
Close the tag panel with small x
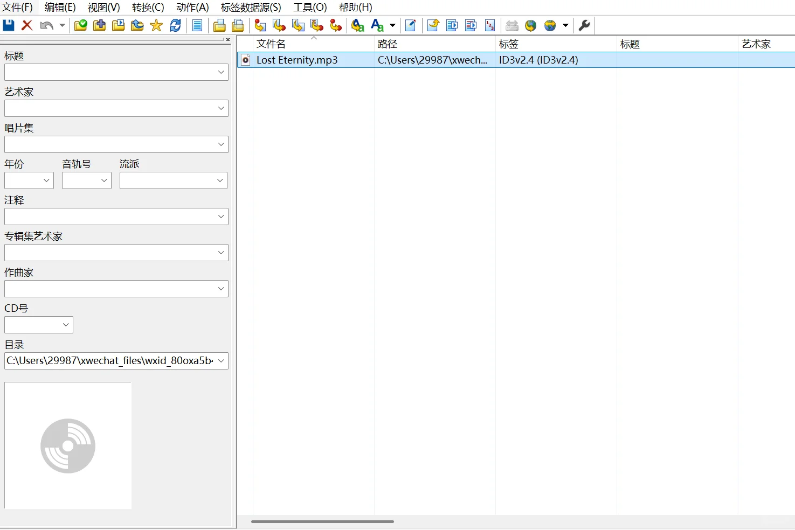pos(228,39)
